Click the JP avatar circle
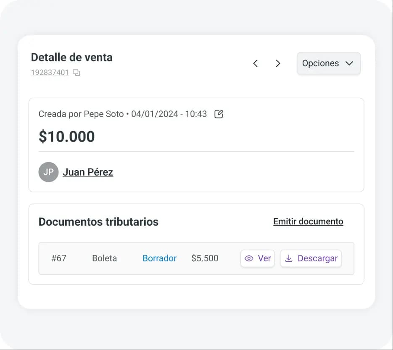393x350 pixels. coord(48,172)
